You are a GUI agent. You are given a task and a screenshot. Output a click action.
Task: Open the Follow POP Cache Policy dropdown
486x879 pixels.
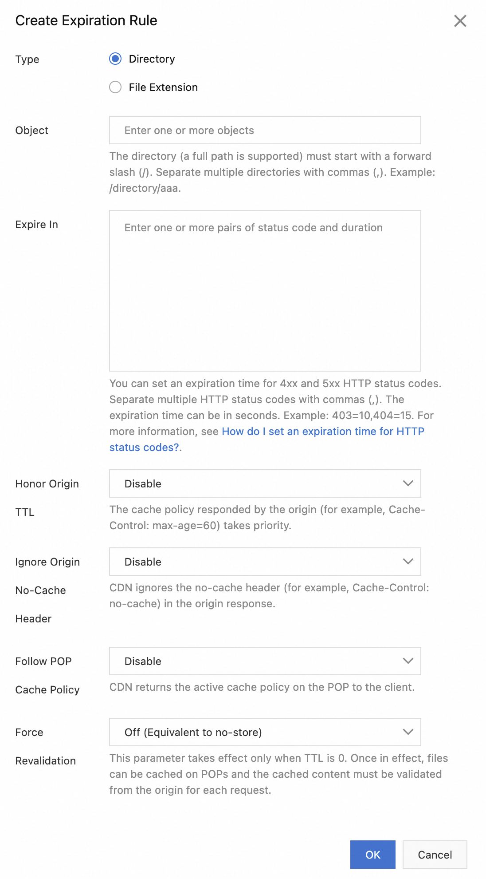click(x=265, y=661)
